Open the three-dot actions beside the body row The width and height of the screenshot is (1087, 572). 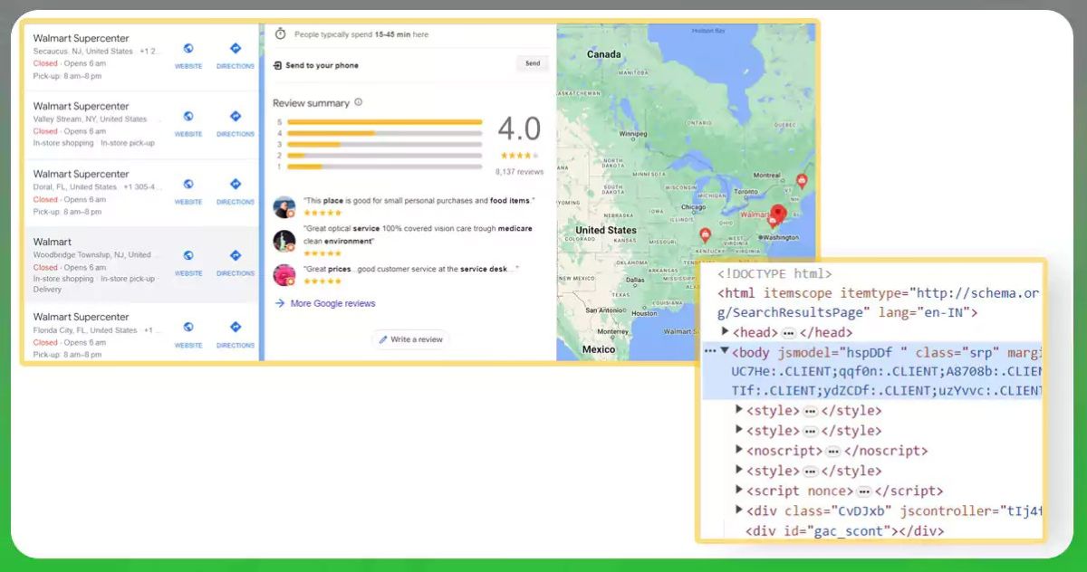[x=710, y=351]
